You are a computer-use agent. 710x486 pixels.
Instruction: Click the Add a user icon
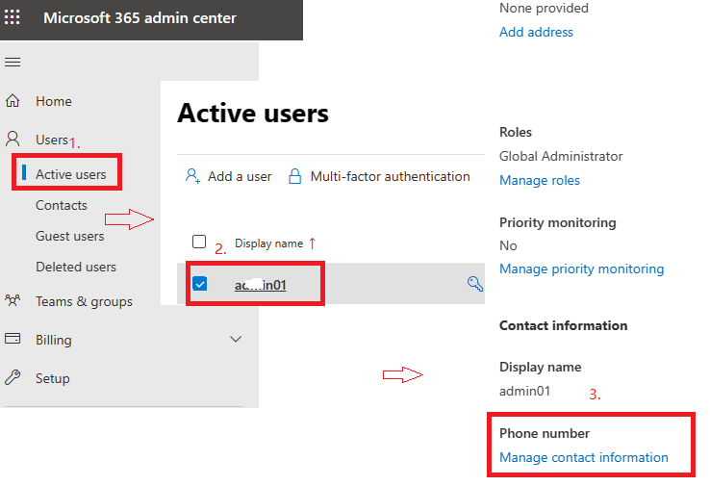[193, 176]
